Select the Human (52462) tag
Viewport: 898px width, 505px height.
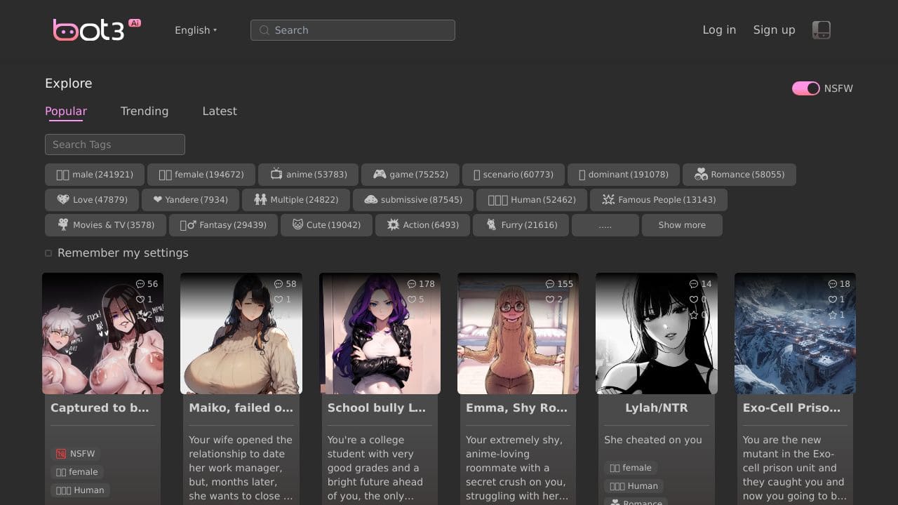pos(532,200)
